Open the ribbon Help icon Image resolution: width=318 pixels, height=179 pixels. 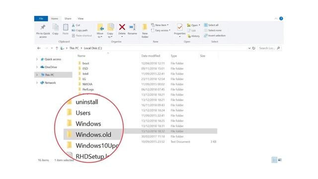pyautogui.click(x=281, y=18)
